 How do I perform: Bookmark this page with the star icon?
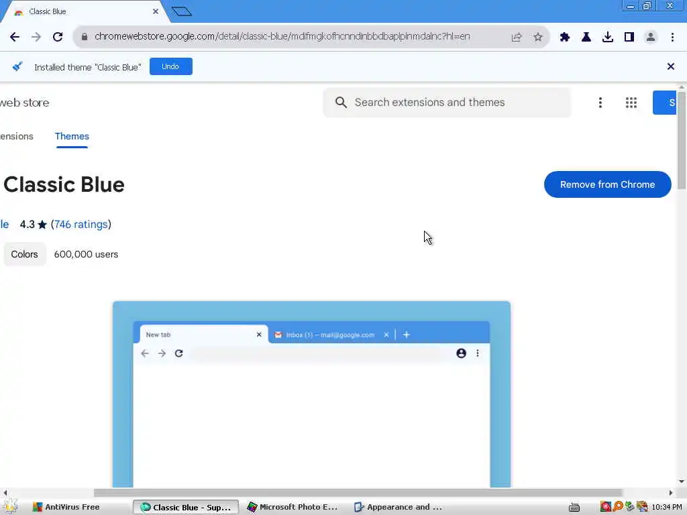[x=538, y=38]
